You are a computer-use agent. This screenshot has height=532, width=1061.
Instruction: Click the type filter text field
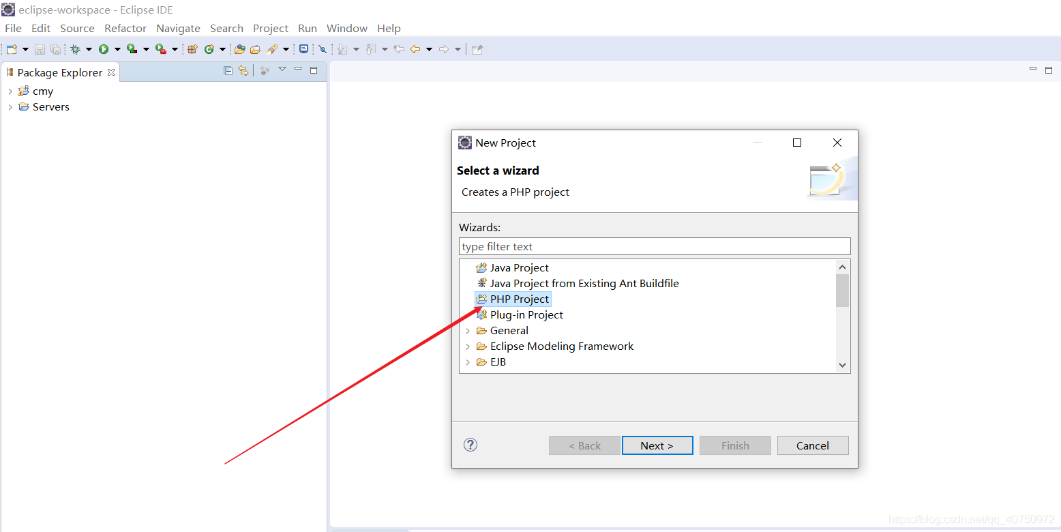(655, 246)
